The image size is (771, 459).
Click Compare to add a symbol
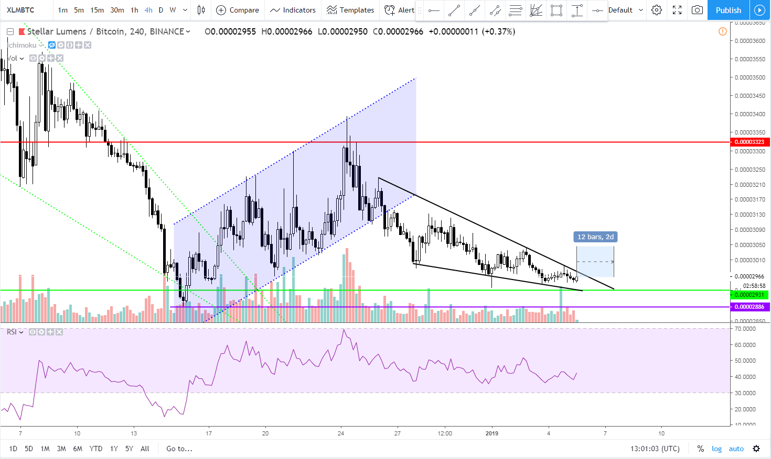point(238,10)
